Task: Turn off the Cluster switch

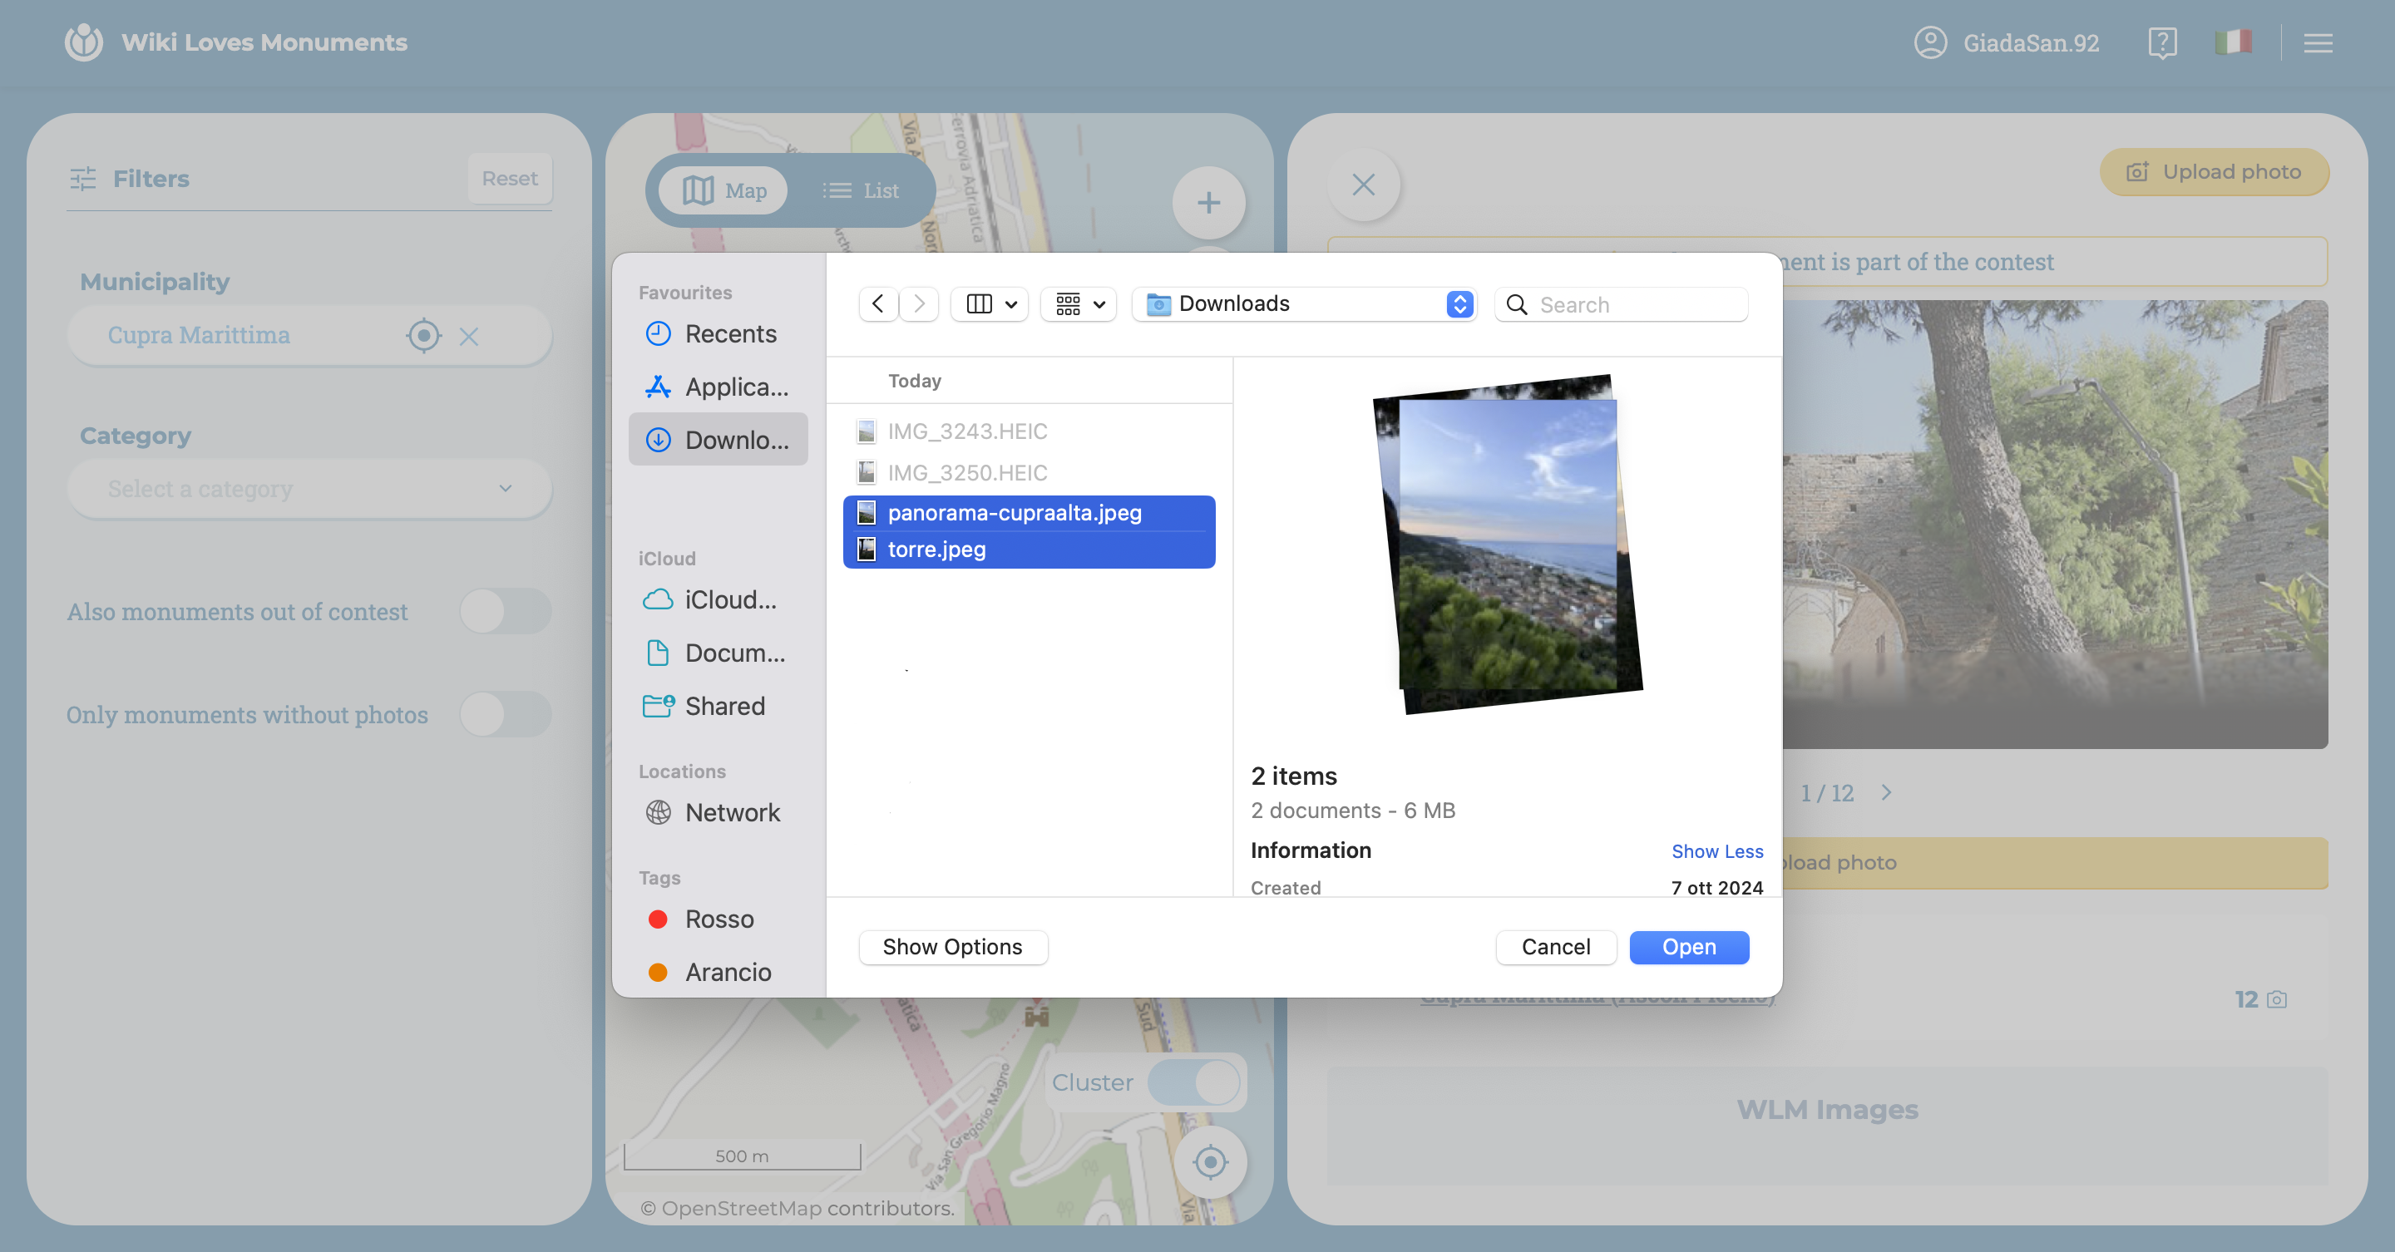Action: 1194,1083
